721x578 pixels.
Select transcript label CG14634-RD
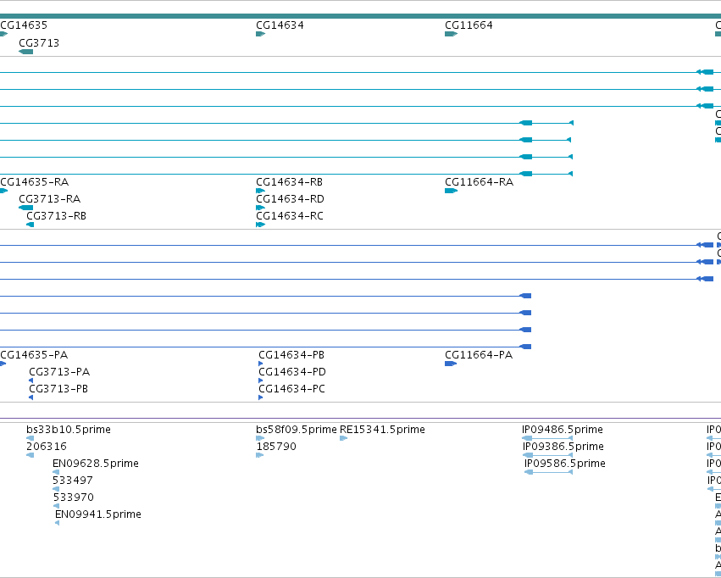point(290,198)
